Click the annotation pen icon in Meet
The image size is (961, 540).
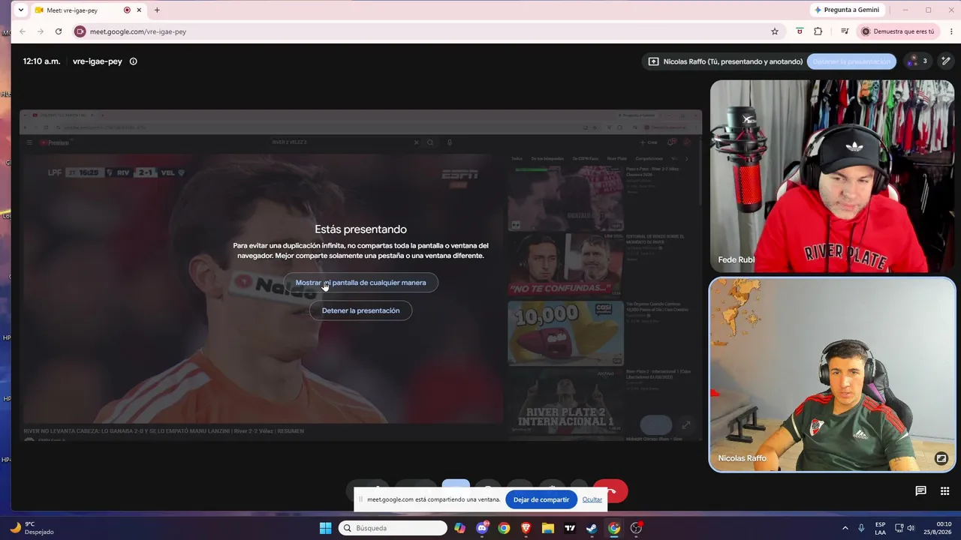point(946,61)
